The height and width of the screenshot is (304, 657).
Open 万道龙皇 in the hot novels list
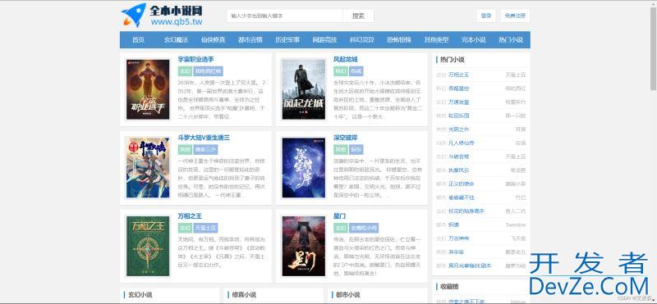(x=459, y=102)
